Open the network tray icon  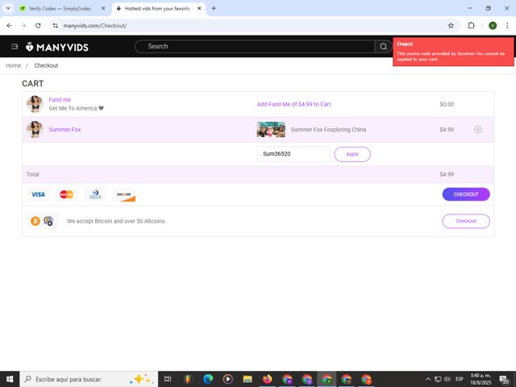(x=438, y=379)
